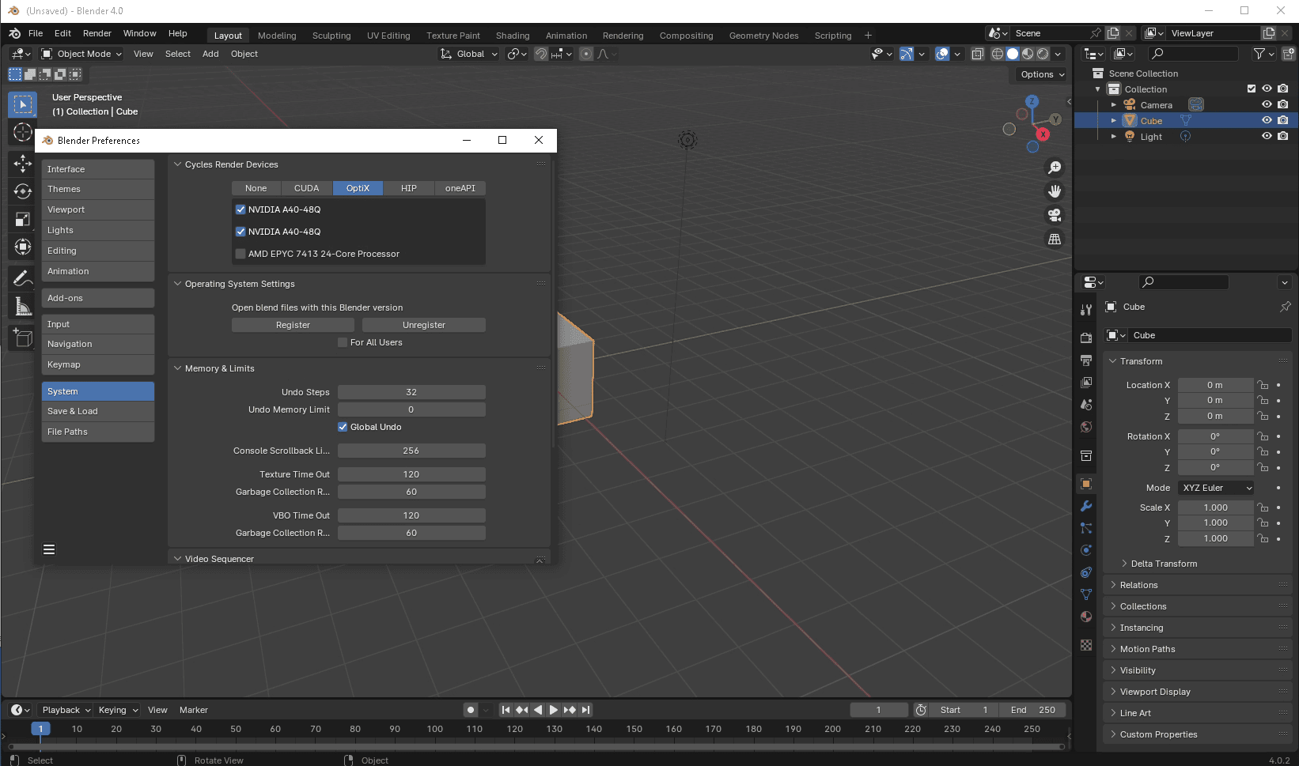This screenshot has width=1299, height=766.
Task: Click the zoom magnifier viewport icon
Action: (1054, 168)
